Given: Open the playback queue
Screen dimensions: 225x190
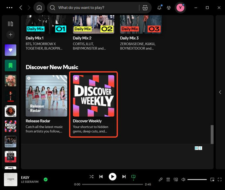Looking at the screenshot, I should 168,179.
